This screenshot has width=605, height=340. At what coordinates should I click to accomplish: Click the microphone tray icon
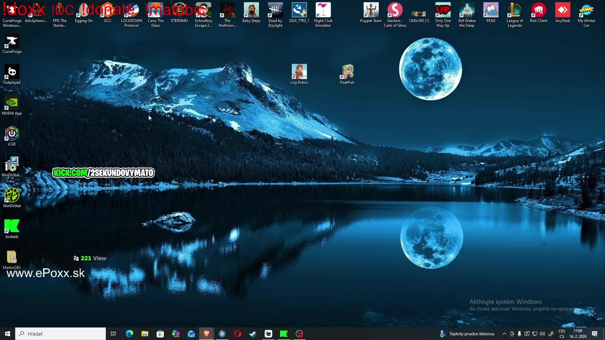[x=519, y=334]
